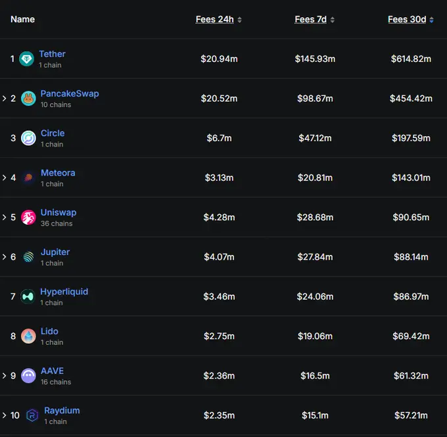
Task: Open the Lido protocol link
Action: [x=49, y=331]
